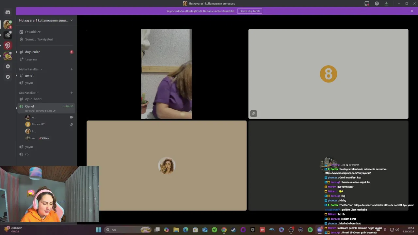Click the download update arrow icon
Screen dimensions: 418x235
click(x=386, y=4)
